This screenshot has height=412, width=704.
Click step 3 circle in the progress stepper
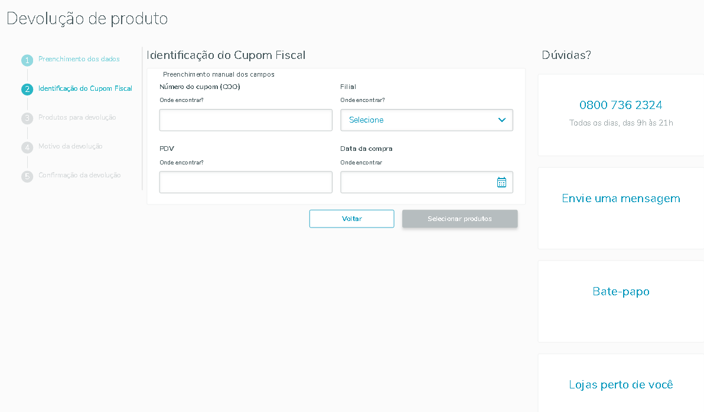[27, 118]
